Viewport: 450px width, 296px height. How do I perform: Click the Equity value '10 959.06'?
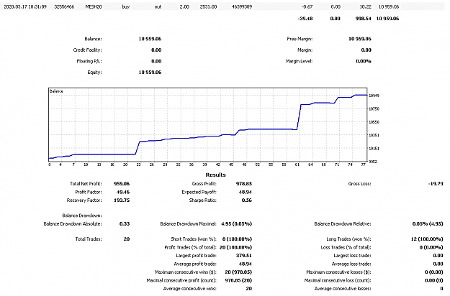150,73
